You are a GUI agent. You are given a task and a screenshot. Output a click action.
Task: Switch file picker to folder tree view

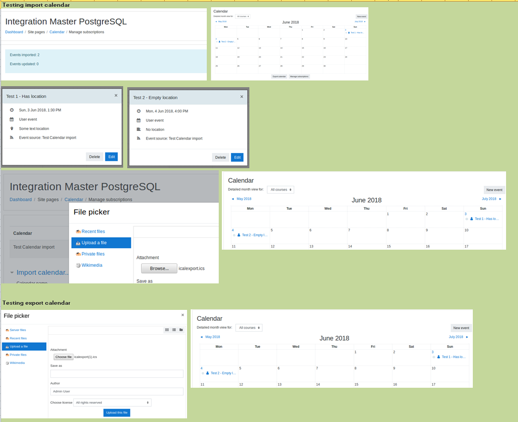[x=181, y=330]
